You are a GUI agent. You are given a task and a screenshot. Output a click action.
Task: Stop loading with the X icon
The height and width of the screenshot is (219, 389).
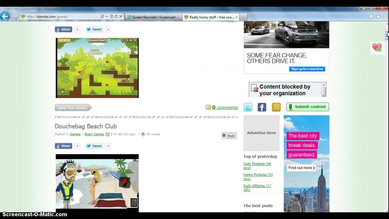[x=121, y=17]
